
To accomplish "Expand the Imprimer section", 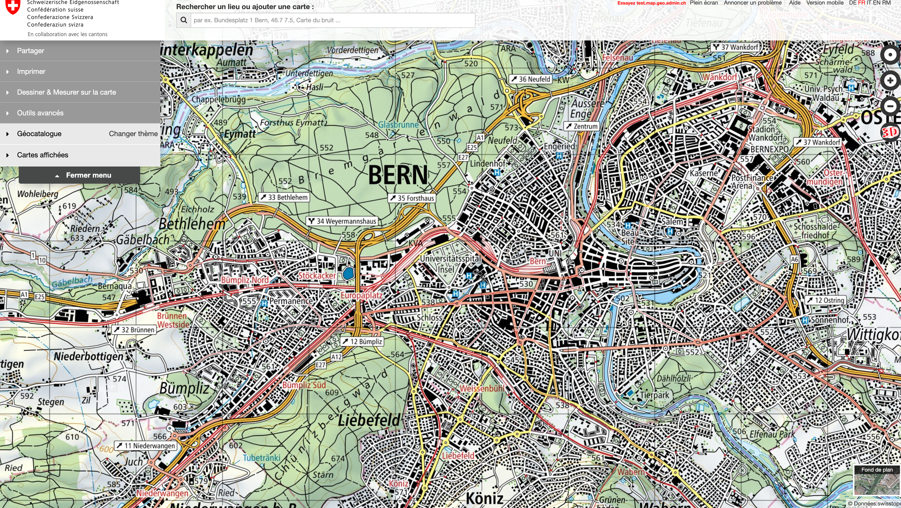I will coord(31,71).
